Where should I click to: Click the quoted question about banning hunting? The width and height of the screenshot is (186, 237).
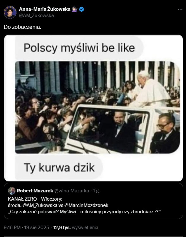pos(84,212)
